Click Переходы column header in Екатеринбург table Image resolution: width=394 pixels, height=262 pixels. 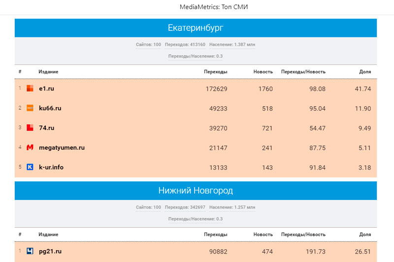point(215,72)
